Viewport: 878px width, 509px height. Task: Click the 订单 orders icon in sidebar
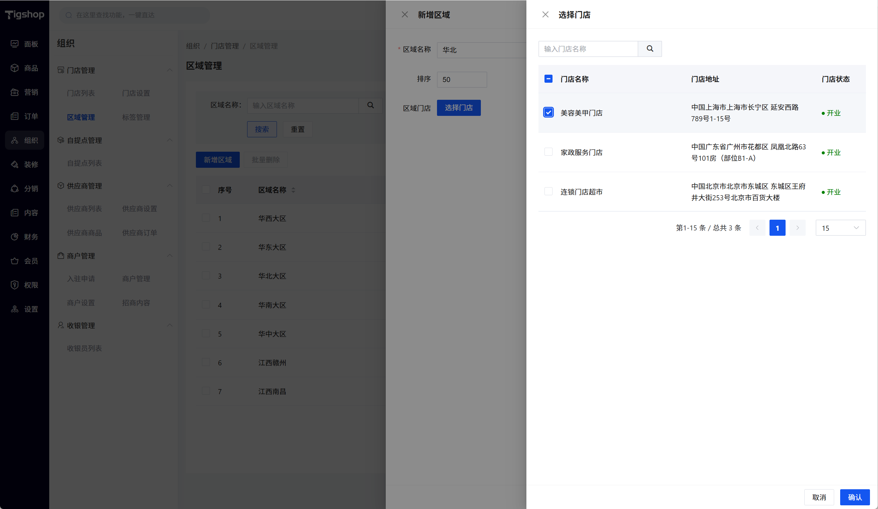[x=15, y=116]
